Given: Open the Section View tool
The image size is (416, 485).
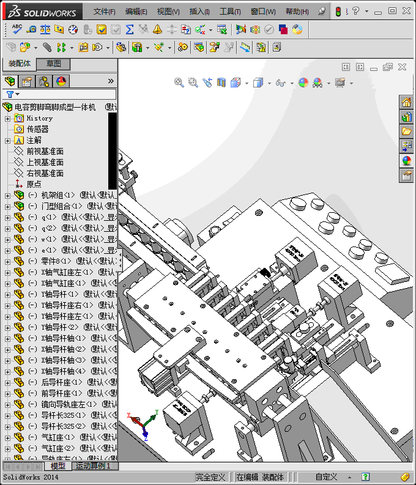Looking at the screenshot, I should pos(221,83).
